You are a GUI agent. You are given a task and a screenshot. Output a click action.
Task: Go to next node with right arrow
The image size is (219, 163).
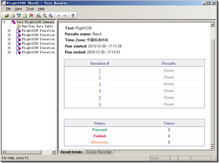tap(65, 16)
